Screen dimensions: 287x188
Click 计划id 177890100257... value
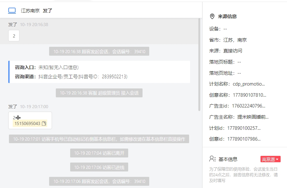[x=244, y=128]
